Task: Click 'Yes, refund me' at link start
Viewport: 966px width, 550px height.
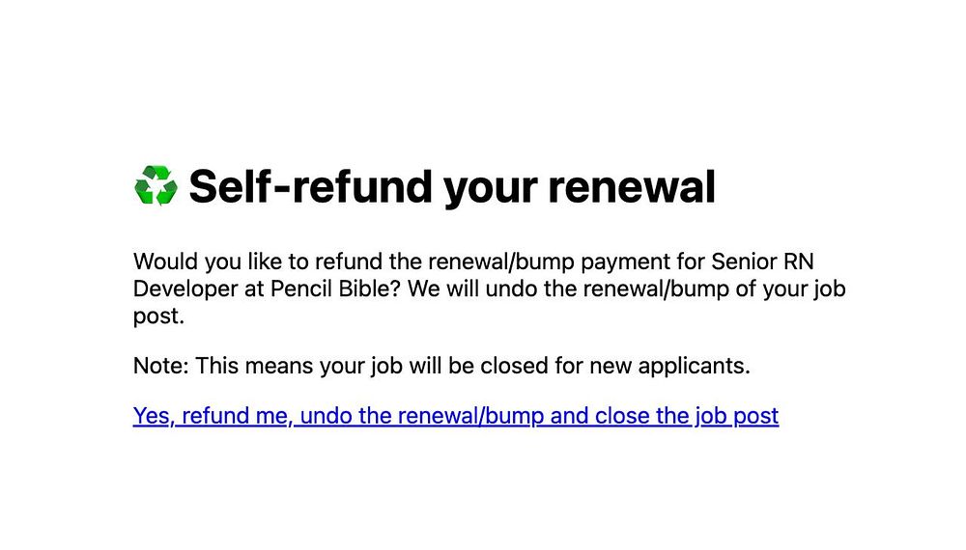Action: (210, 416)
